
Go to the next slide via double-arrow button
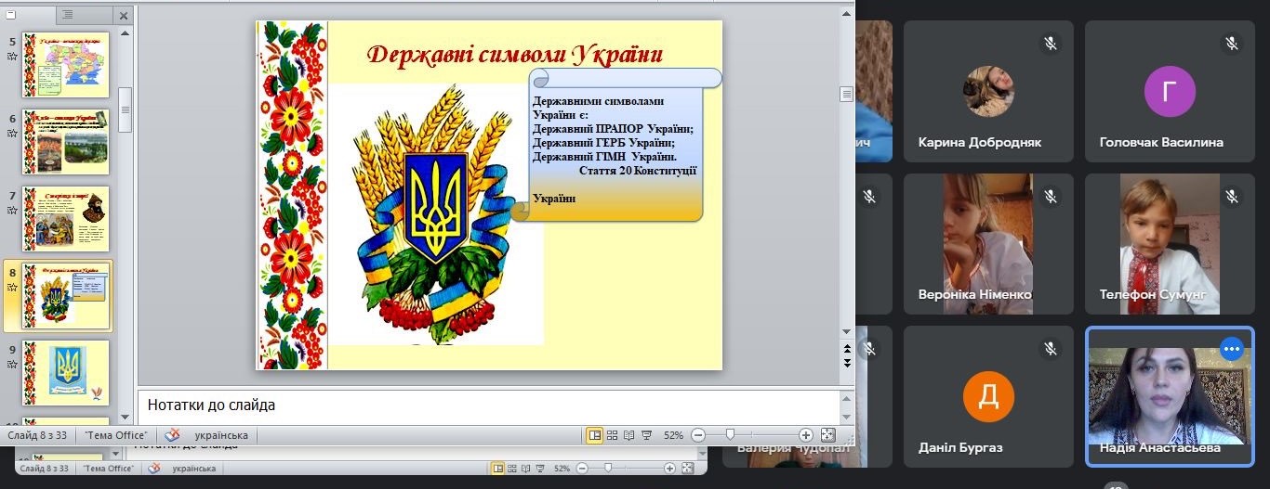click(846, 363)
